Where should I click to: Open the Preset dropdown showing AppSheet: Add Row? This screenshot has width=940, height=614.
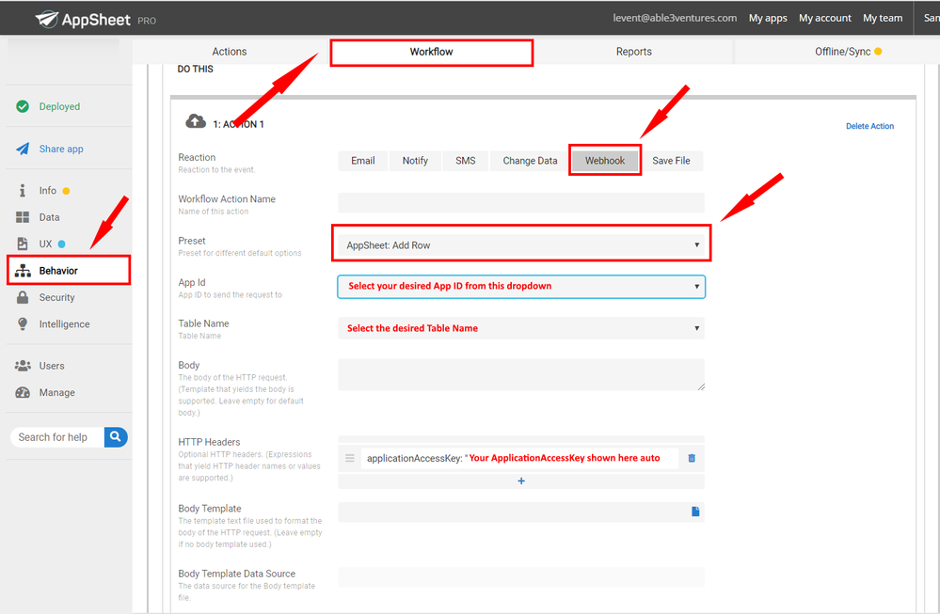pyautogui.click(x=521, y=245)
